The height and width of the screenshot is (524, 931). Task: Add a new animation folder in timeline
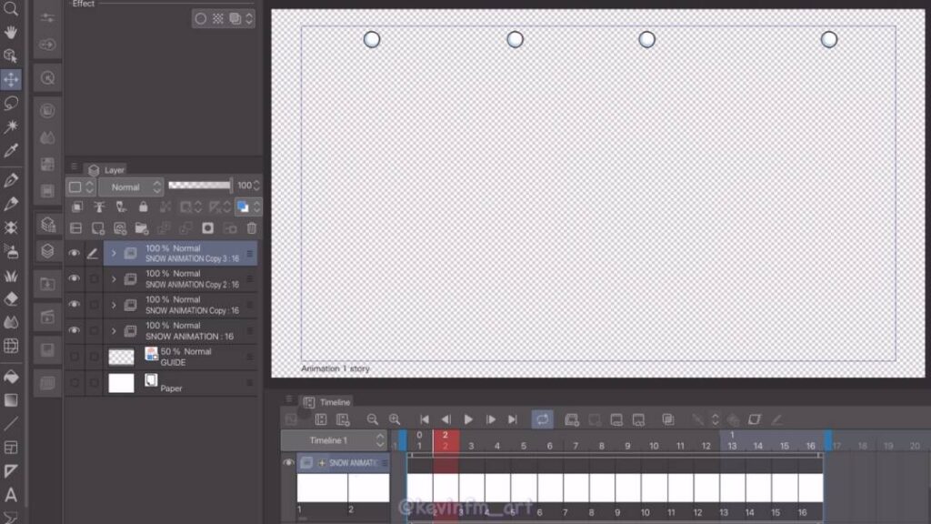[572, 420]
